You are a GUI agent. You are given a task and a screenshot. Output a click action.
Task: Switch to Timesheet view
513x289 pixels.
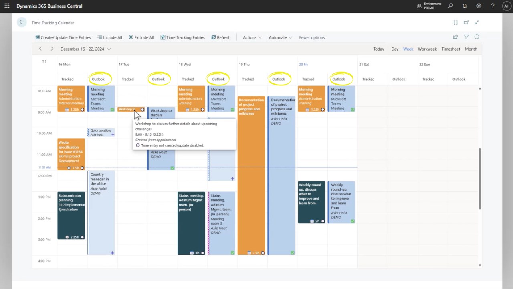(x=451, y=49)
